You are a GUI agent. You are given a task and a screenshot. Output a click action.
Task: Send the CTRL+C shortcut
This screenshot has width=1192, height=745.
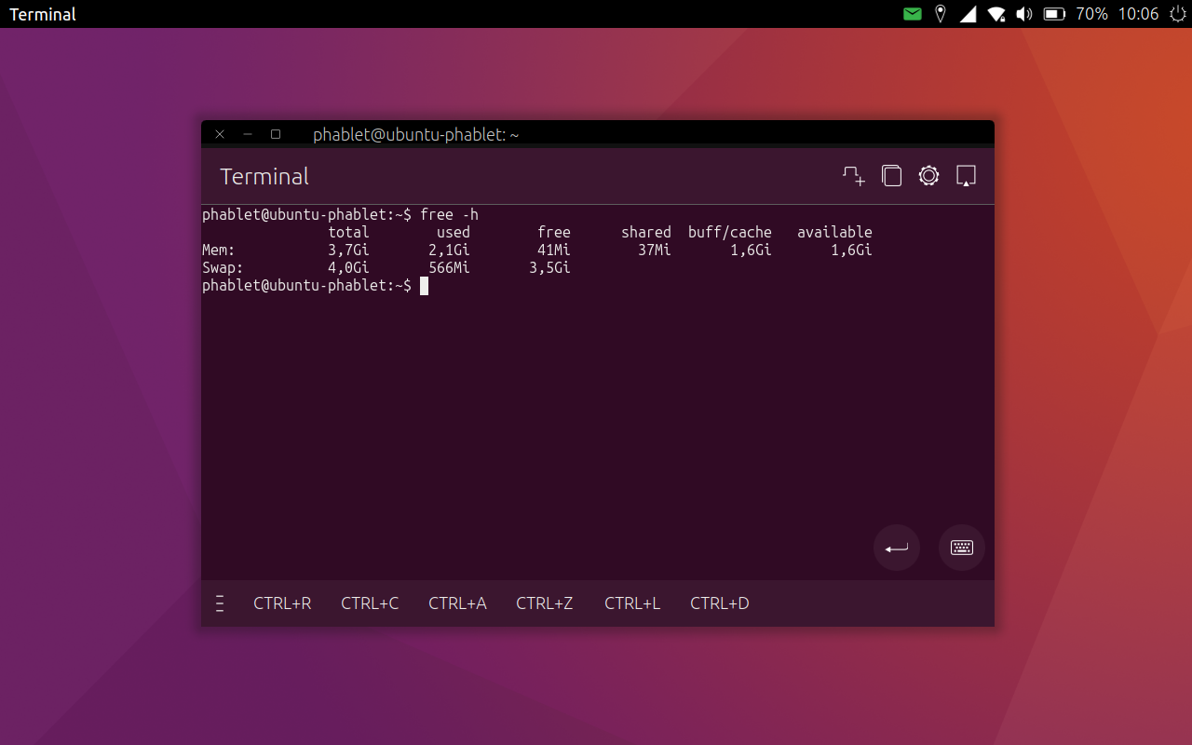(370, 603)
